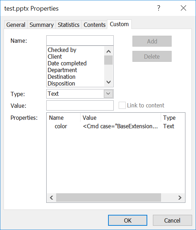Click the name list scrollbar thumb
This screenshot has width=196, height=230.
(x=108, y=60)
